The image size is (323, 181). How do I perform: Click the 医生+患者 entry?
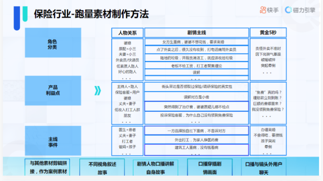click(127, 130)
